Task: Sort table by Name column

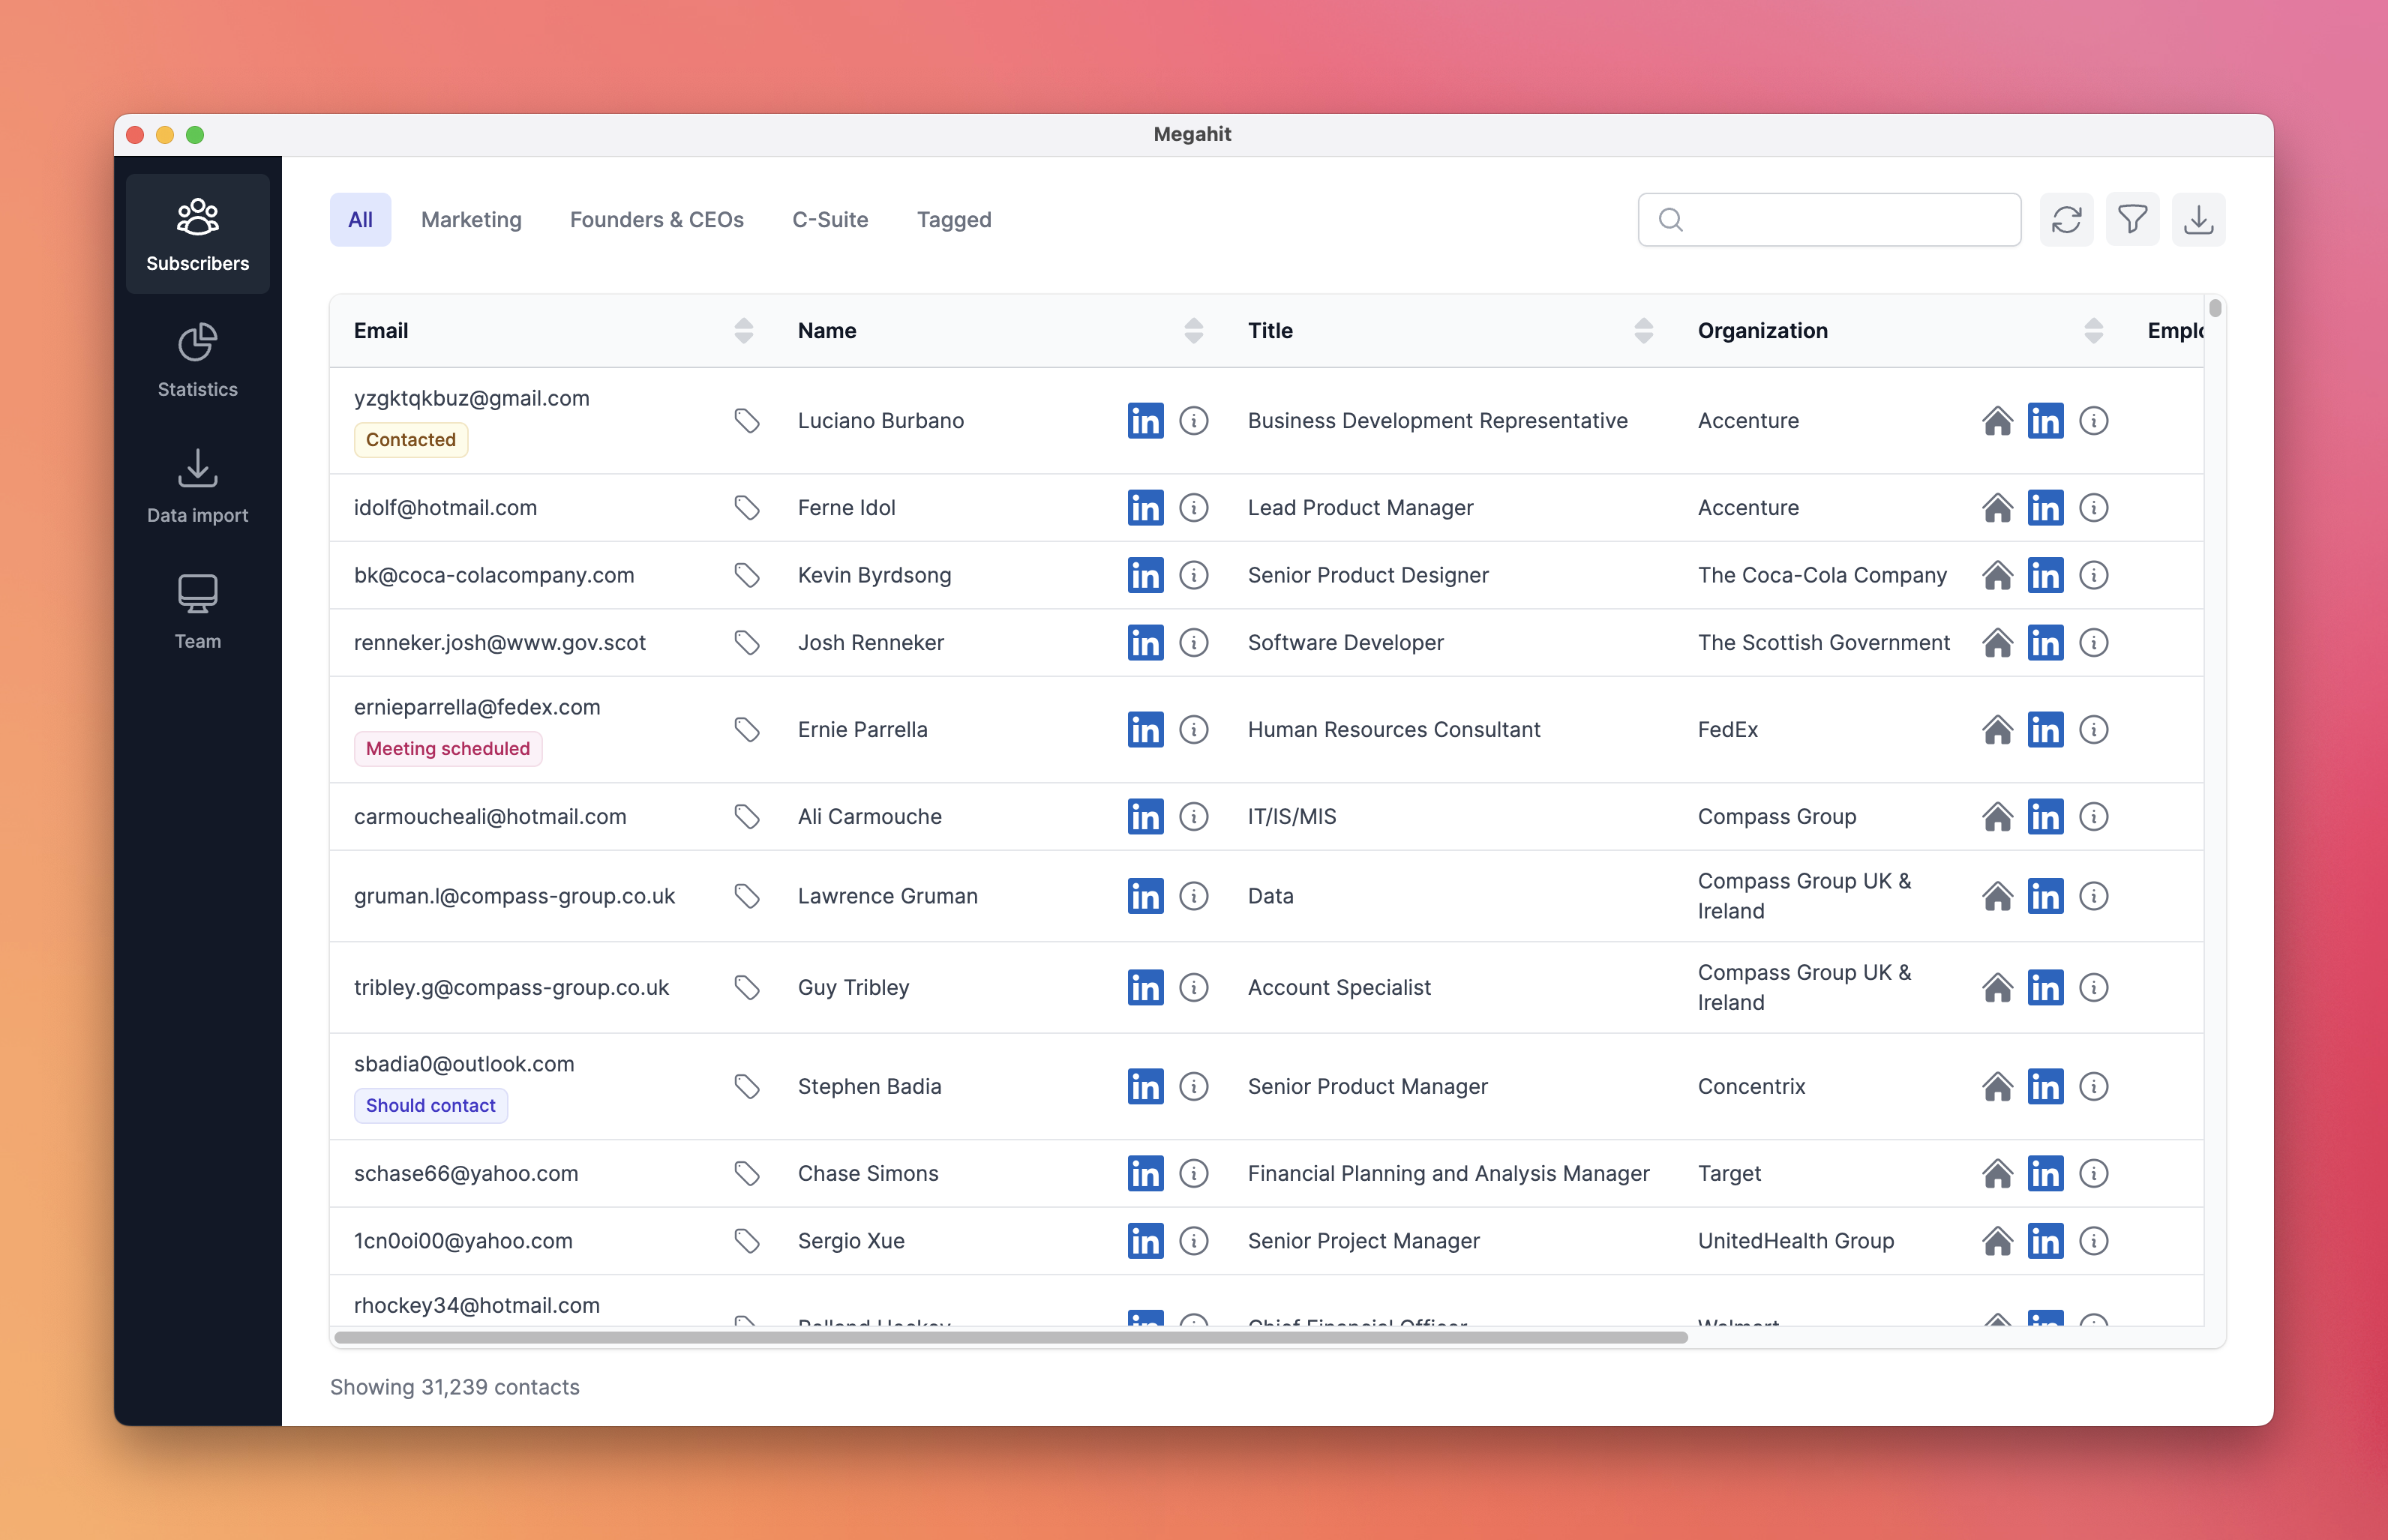Action: point(1193,331)
